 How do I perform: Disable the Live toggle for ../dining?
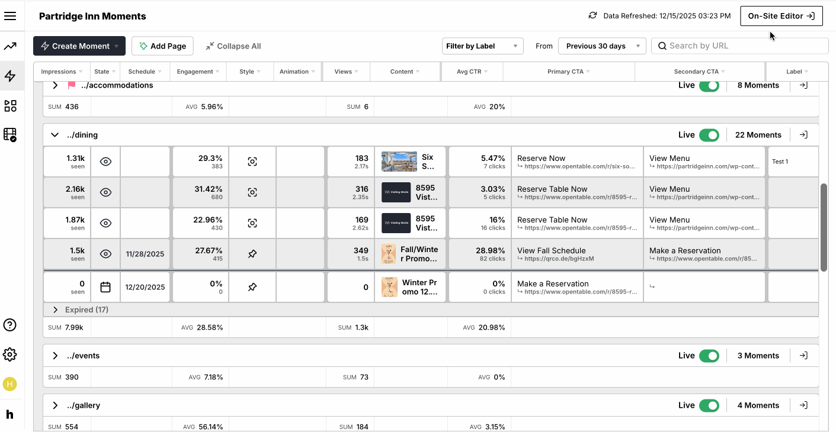tap(710, 135)
